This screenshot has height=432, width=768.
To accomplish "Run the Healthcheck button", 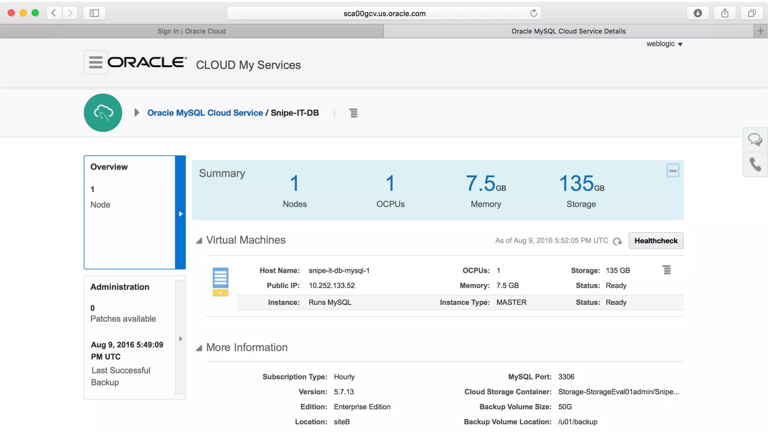I will point(656,241).
